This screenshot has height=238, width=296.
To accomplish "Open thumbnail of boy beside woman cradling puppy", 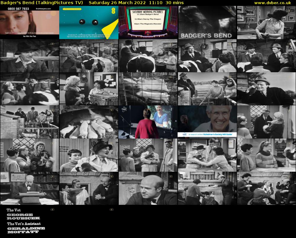I will coord(89,155).
